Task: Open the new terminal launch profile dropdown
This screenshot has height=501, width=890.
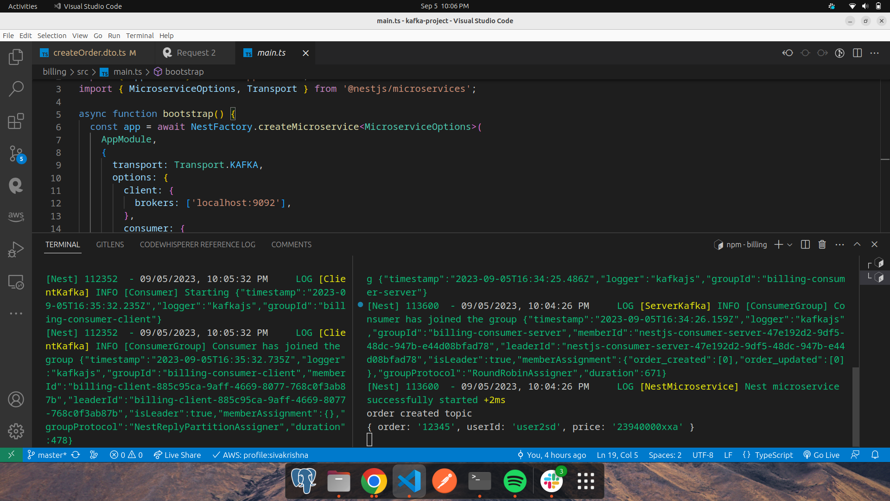Action: tap(790, 244)
